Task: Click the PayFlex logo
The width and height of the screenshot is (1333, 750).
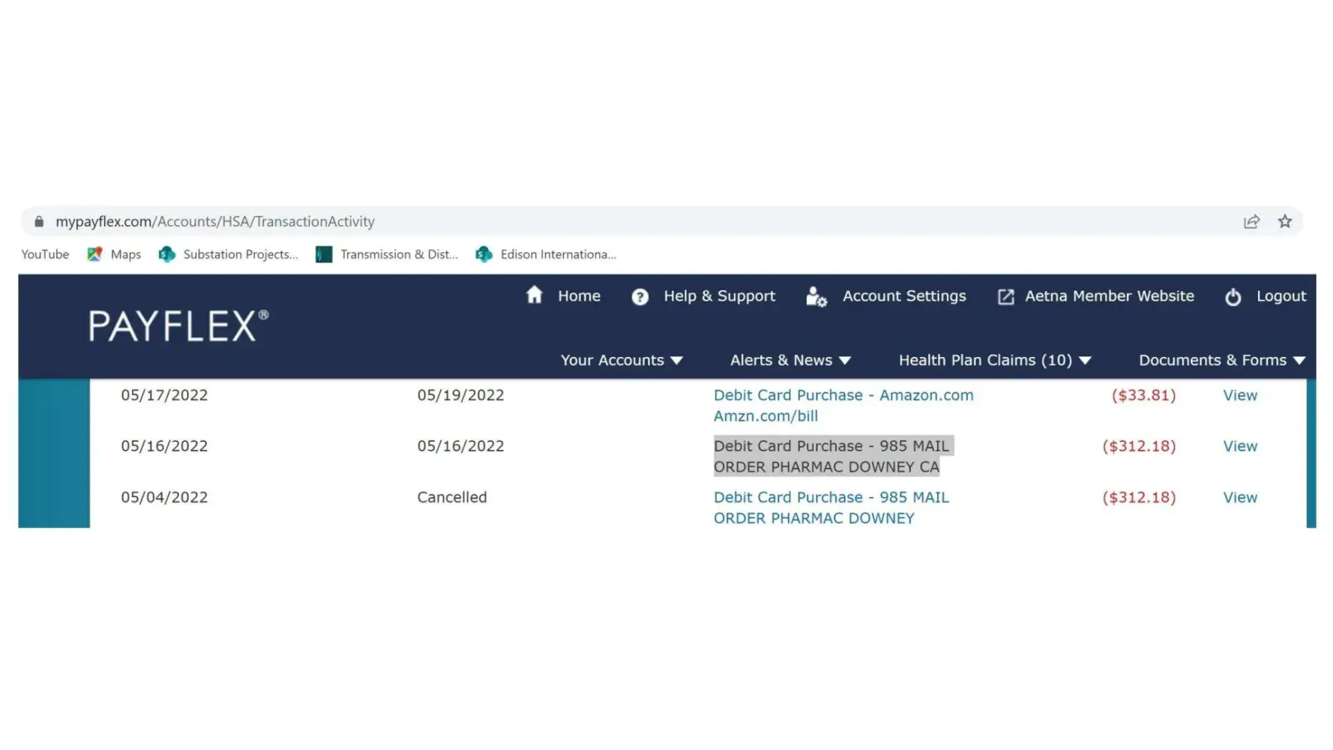Action: [x=178, y=326]
